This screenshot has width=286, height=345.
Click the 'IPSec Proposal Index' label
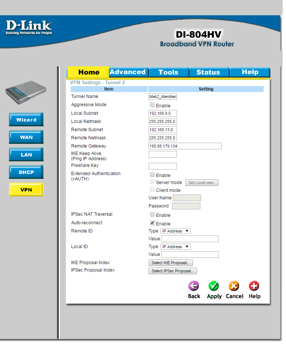point(93,270)
